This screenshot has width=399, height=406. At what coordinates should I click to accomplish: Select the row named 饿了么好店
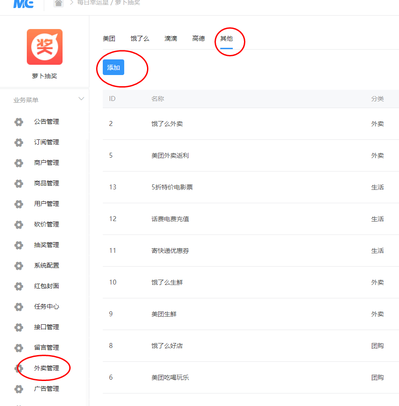point(251,346)
